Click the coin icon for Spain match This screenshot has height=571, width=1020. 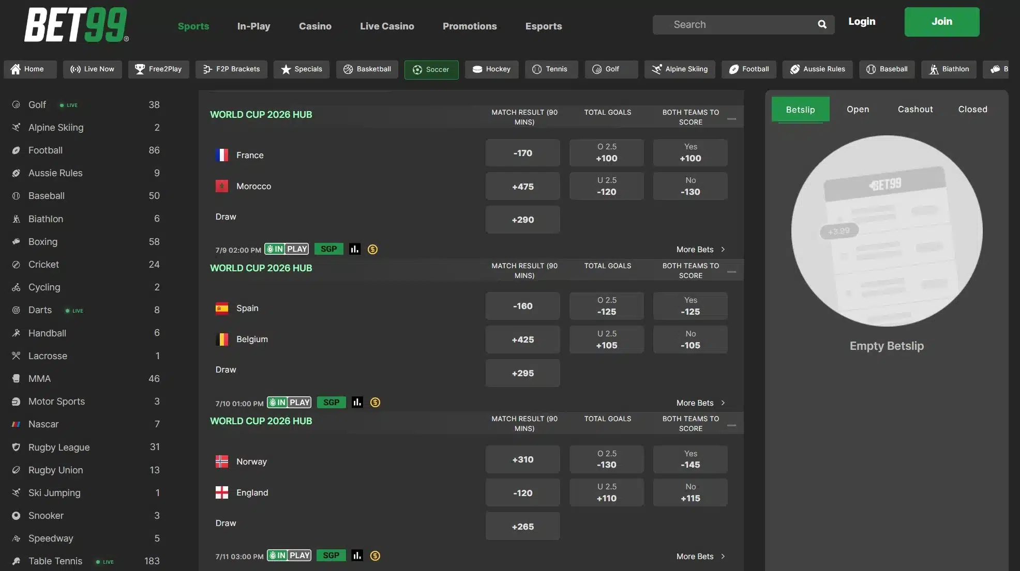click(x=375, y=402)
